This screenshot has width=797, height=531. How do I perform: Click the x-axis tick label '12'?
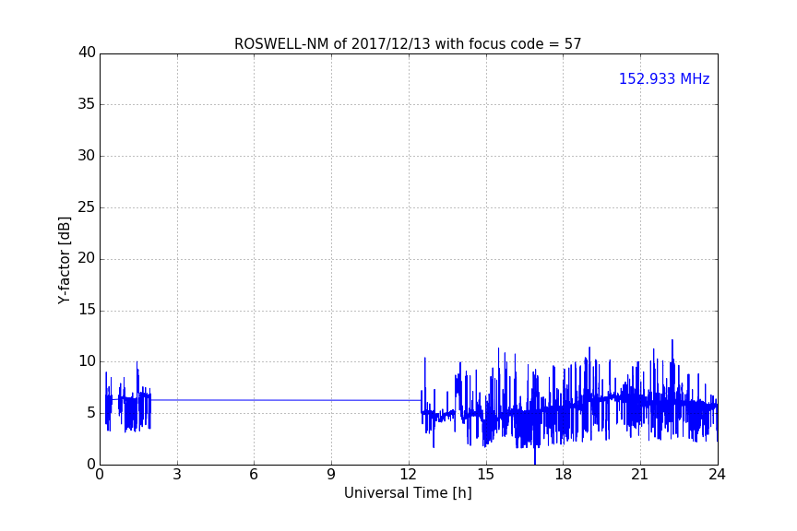(x=409, y=475)
